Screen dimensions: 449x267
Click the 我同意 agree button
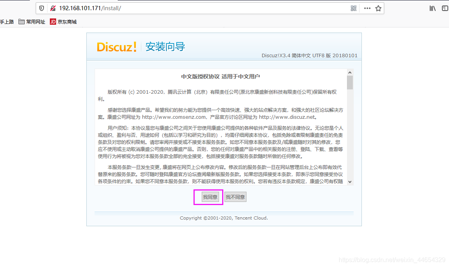click(x=210, y=197)
